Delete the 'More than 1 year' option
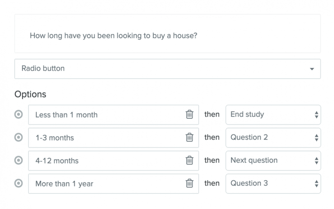 (x=189, y=183)
